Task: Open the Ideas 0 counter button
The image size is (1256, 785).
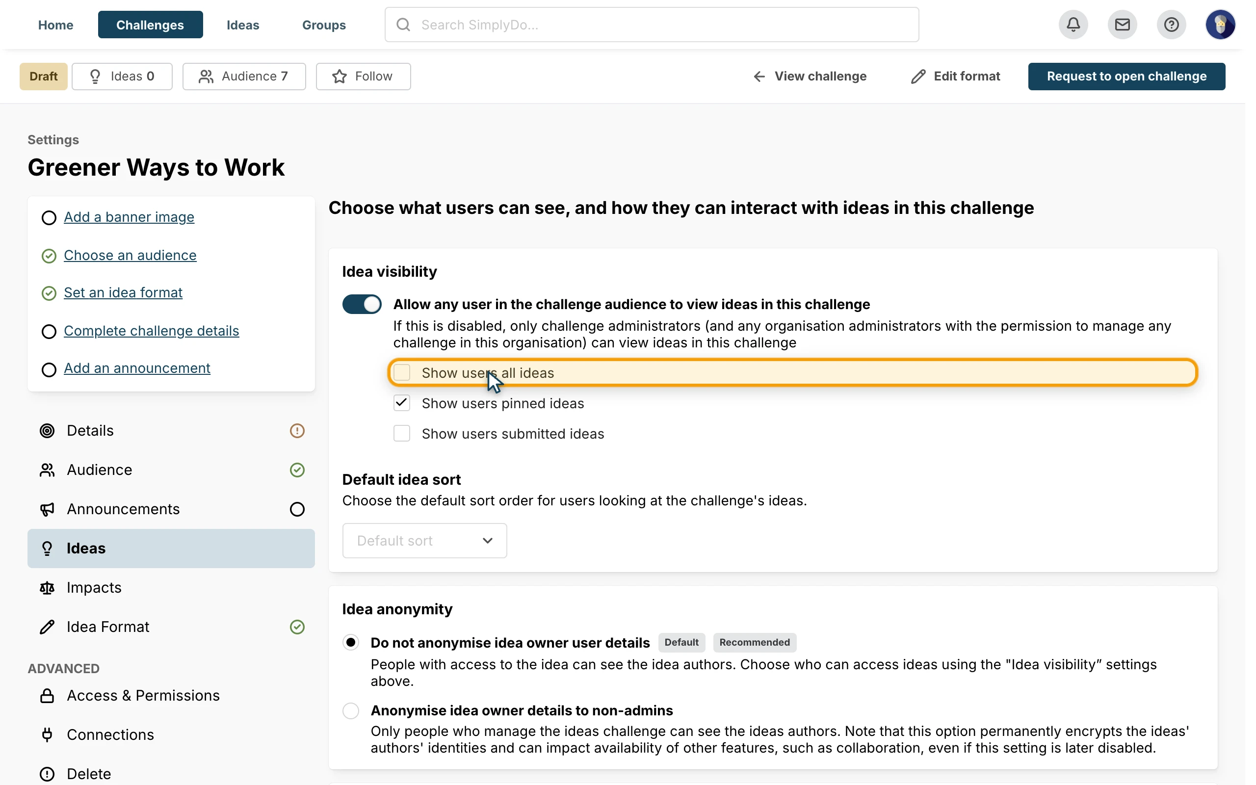Action: 122,77
